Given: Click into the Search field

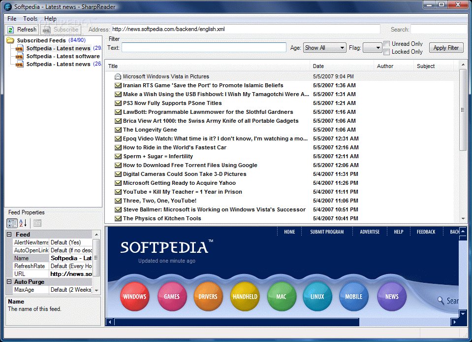Looking at the screenshot, I should pyautogui.click(x=439, y=29).
